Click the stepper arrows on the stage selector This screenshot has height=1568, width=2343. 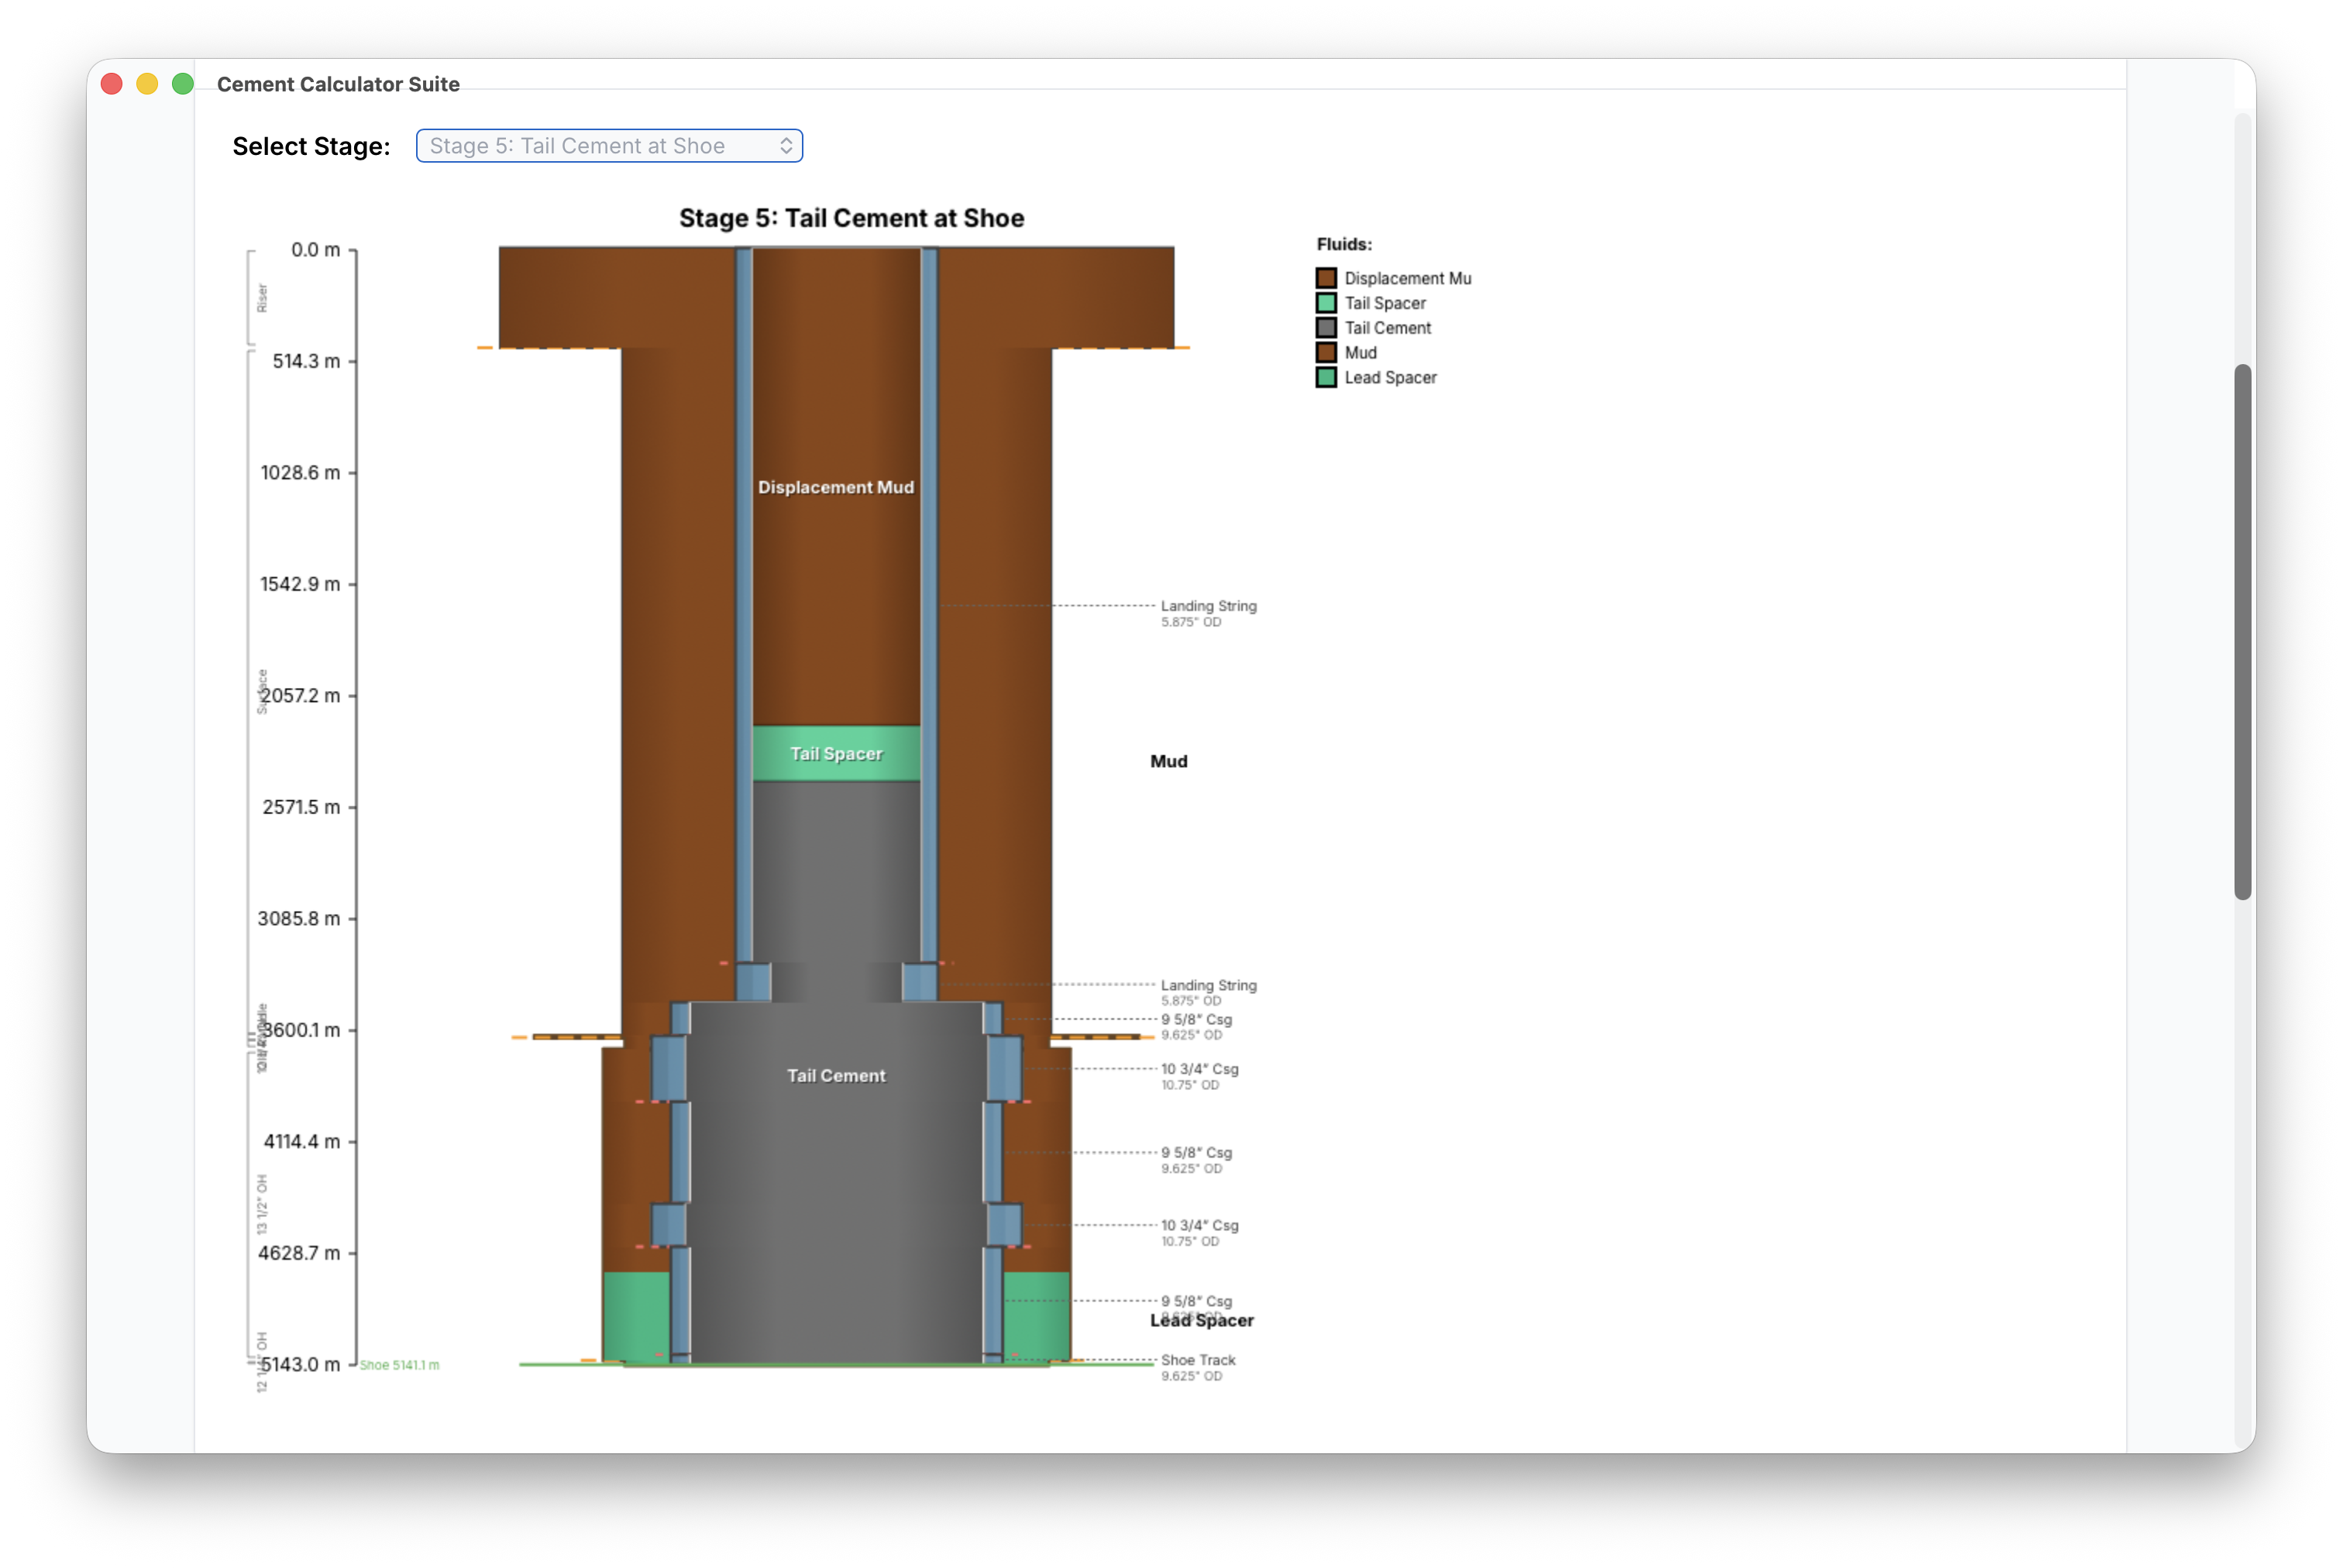click(x=786, y=145)
